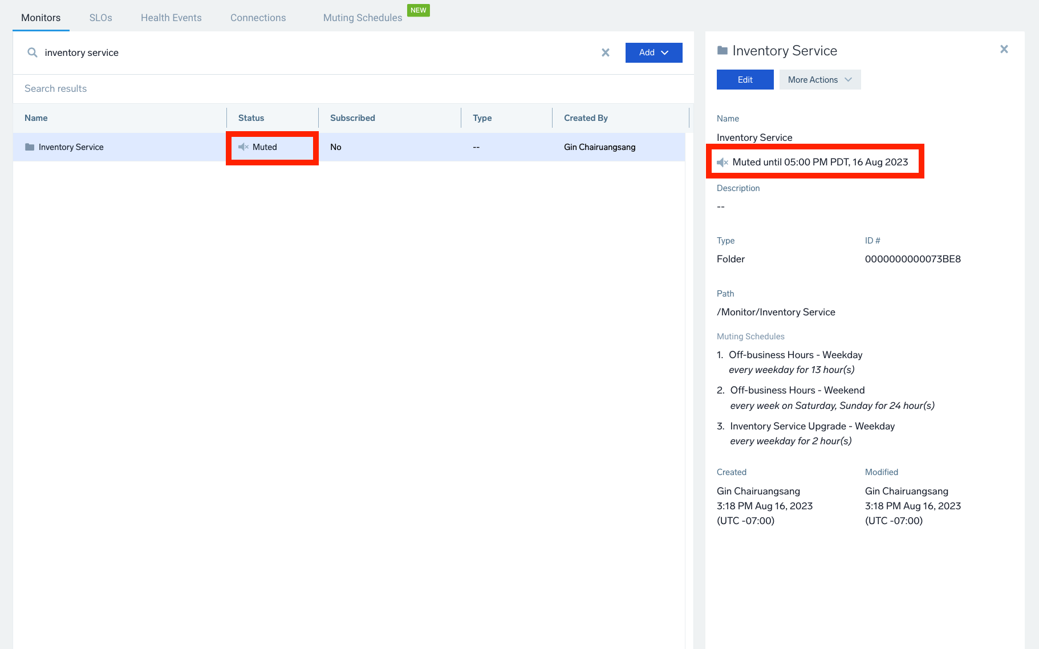Open the Muting Schedules tab

(363, 18)
